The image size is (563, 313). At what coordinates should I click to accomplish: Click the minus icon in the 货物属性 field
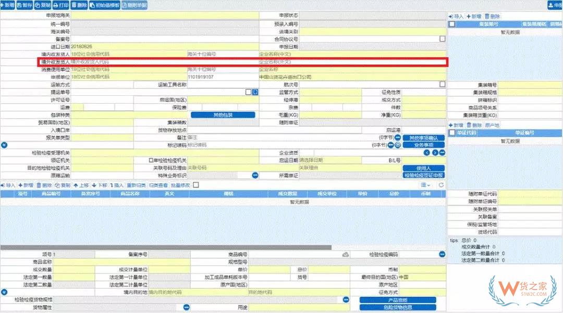pos(186,307)
